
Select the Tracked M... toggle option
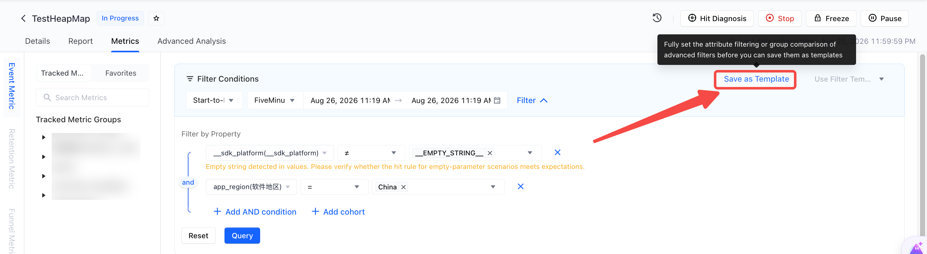pos(63,73)
